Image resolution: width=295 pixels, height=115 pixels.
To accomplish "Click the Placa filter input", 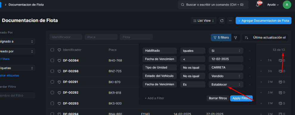I will tap(101, 37).
